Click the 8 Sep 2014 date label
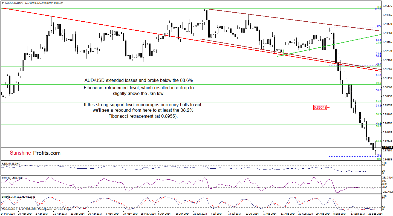 (339, 213)
